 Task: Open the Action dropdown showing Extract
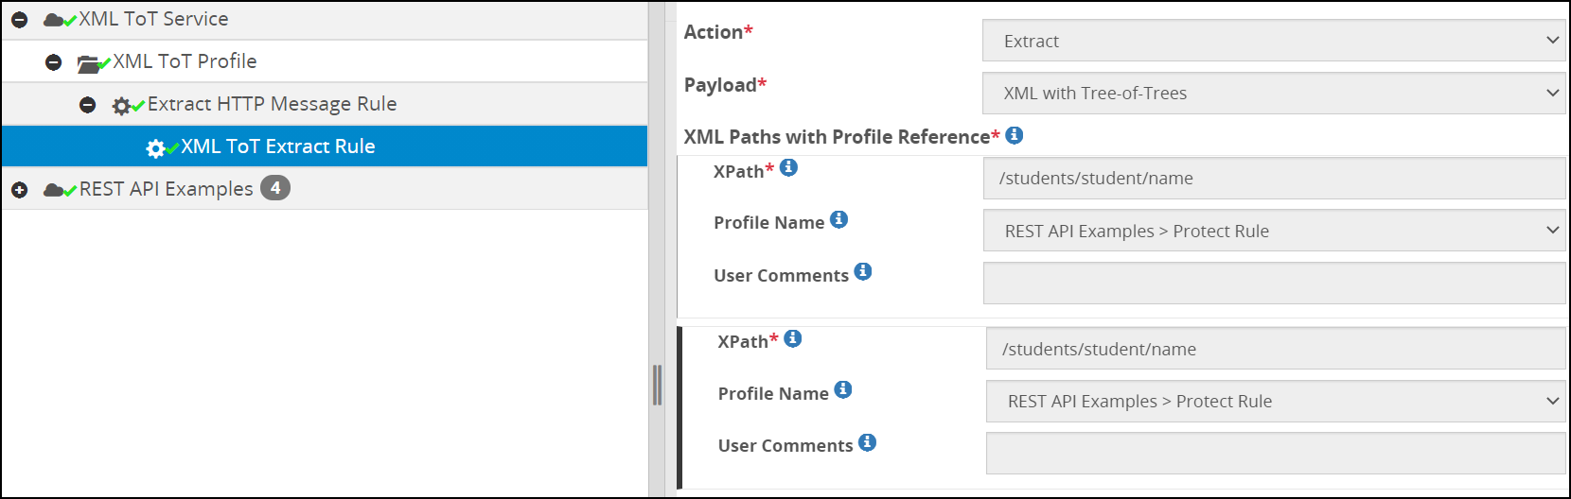(1273, 41)
